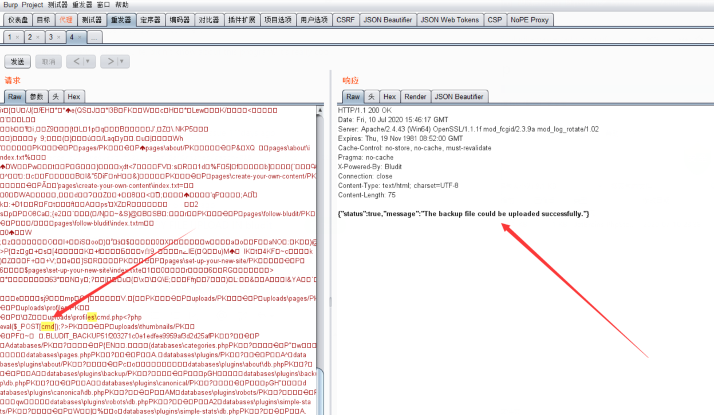
Task: Click the Content-Length: 75 header
Action: [367, 195]
